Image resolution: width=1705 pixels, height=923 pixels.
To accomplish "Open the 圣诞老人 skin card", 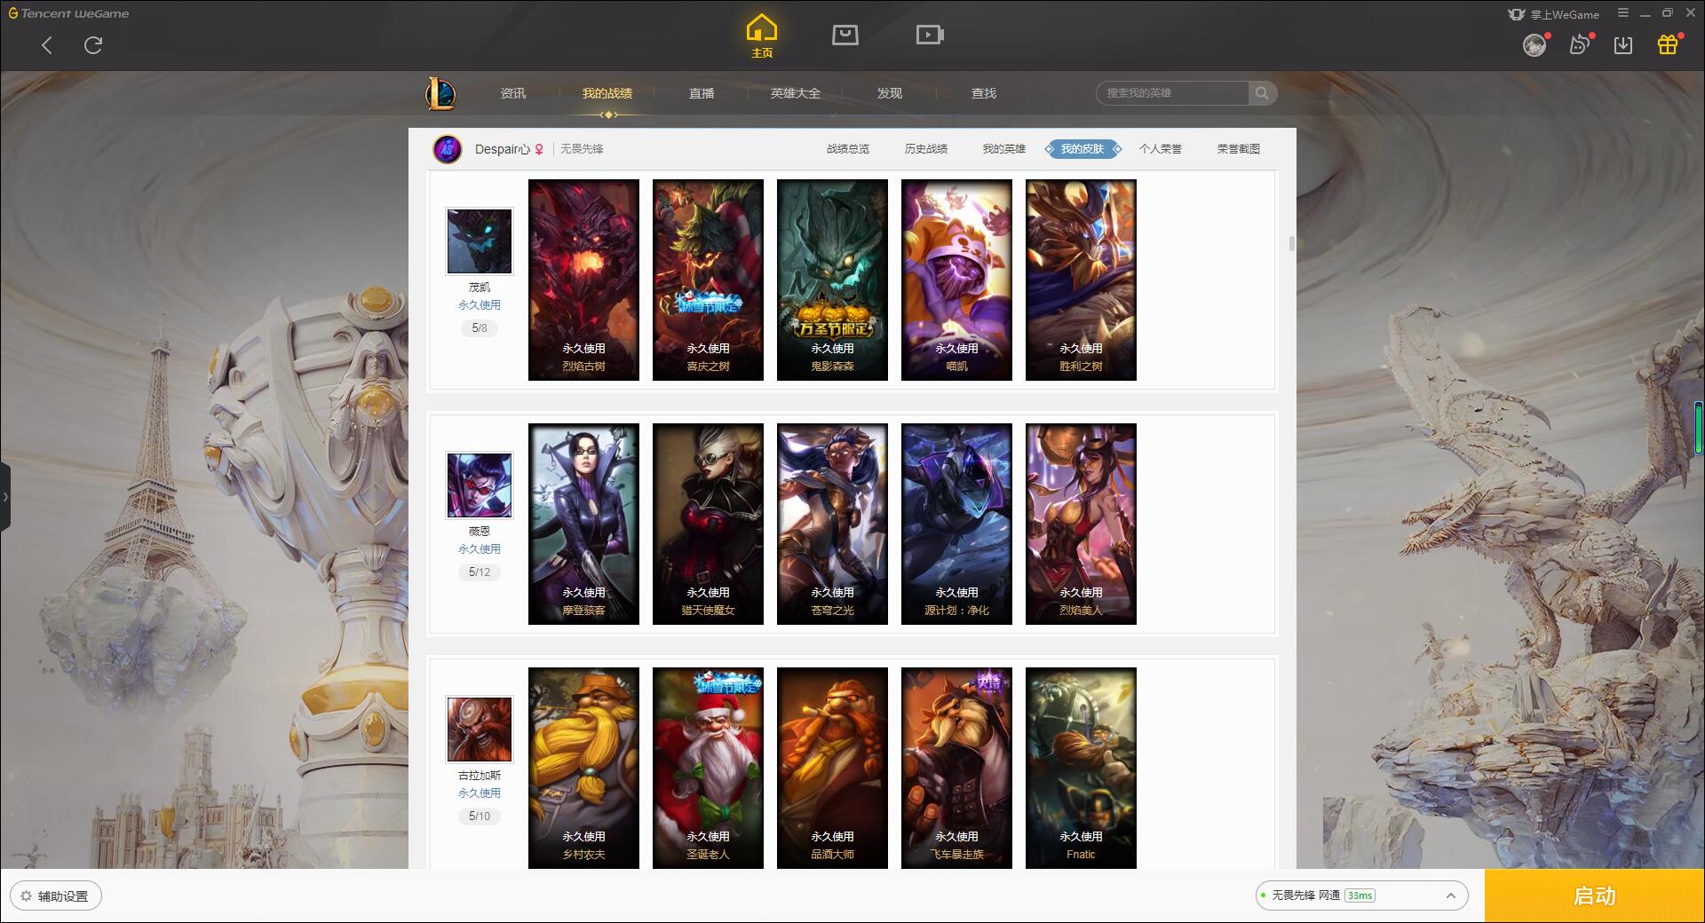I will pyautogui.click(x=708, y=768).
